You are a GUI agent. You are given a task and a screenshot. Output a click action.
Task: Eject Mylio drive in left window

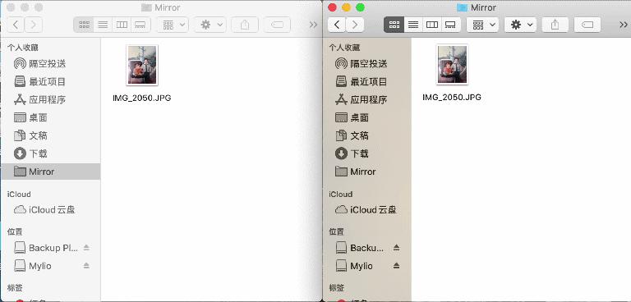point(86,266)
